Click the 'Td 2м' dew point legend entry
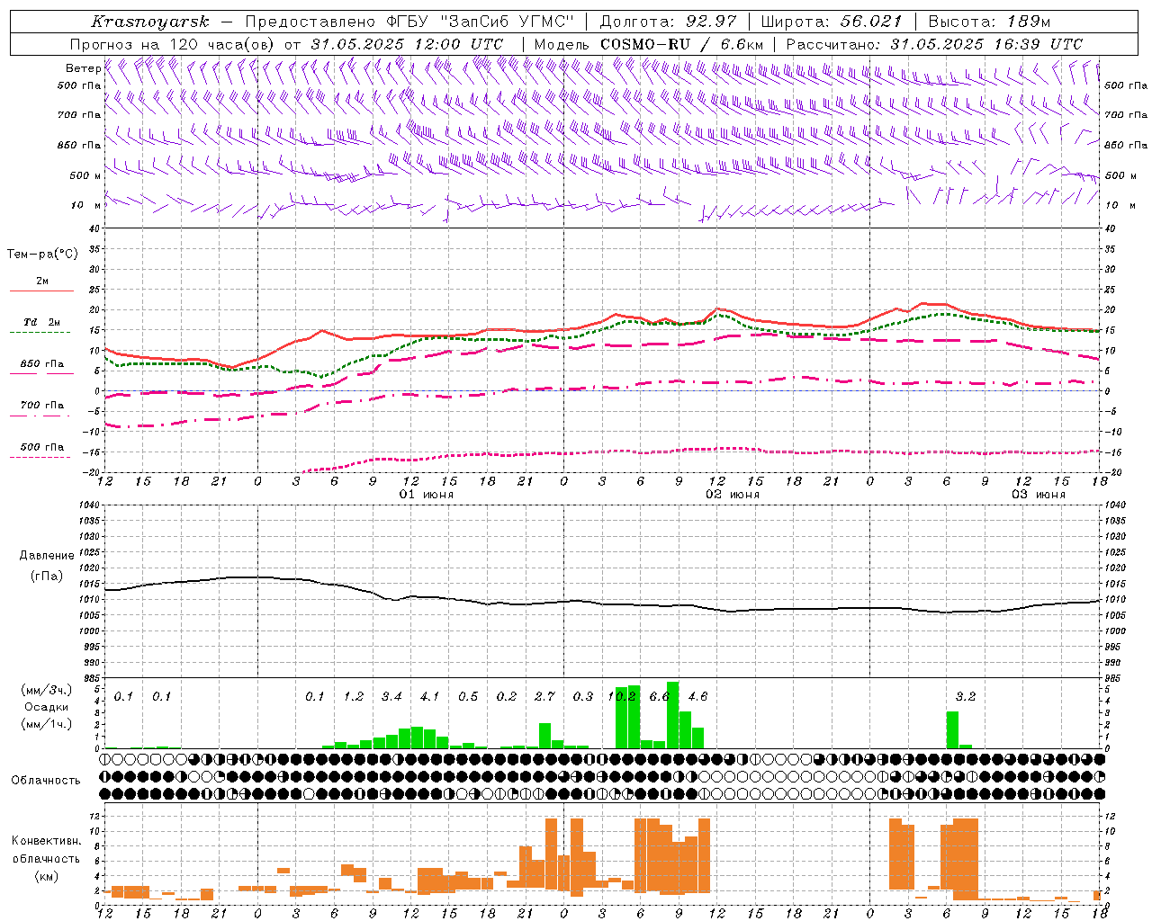The width and height of the screenshot is (1152, 921). [41, 322]
